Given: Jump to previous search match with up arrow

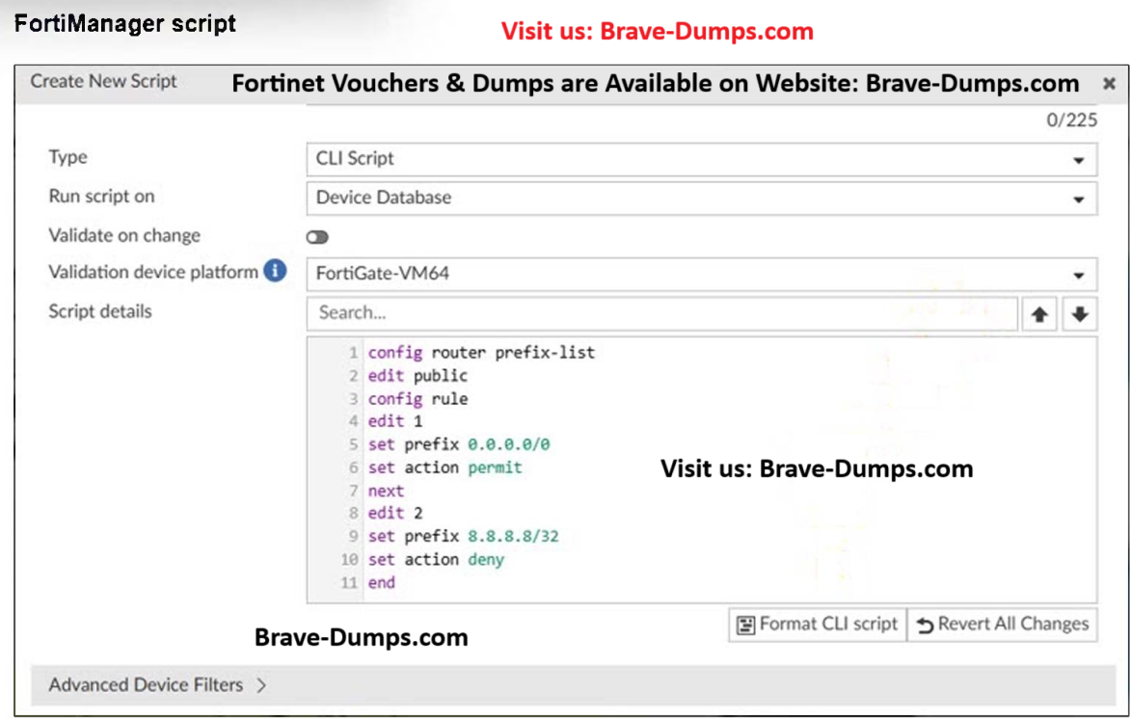Looking at the screenshot, I should point(1039,313).
